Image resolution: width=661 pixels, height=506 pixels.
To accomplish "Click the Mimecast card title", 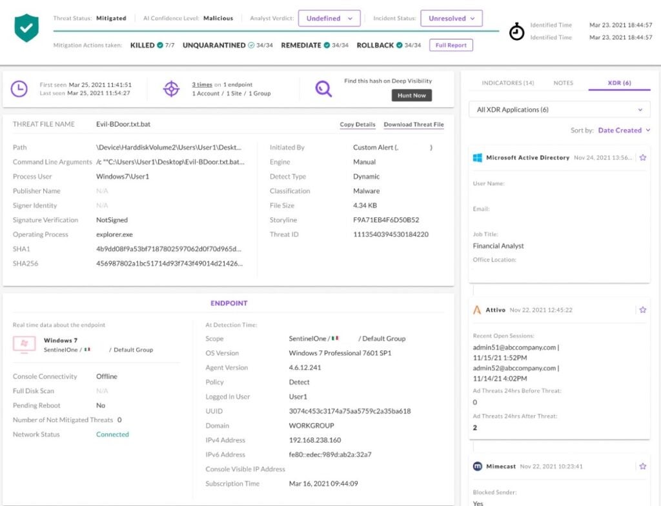I will pyautogui.click(x=501, y=467).
